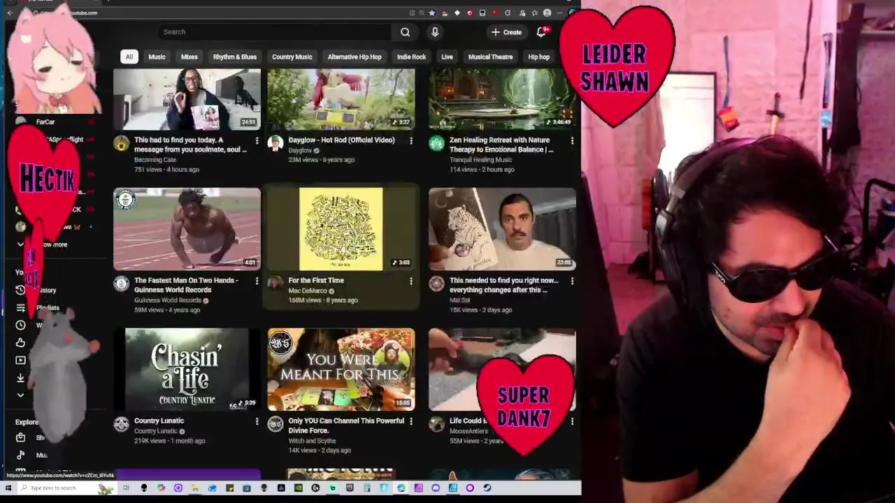Click Tranquil Healing Music channel avatar

tap(436, 144)
